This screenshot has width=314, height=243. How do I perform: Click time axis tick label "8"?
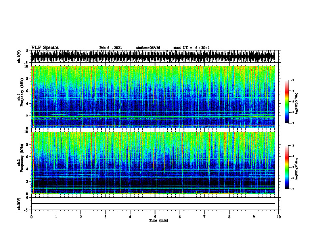pyautogui.click(x=229, y=217)
